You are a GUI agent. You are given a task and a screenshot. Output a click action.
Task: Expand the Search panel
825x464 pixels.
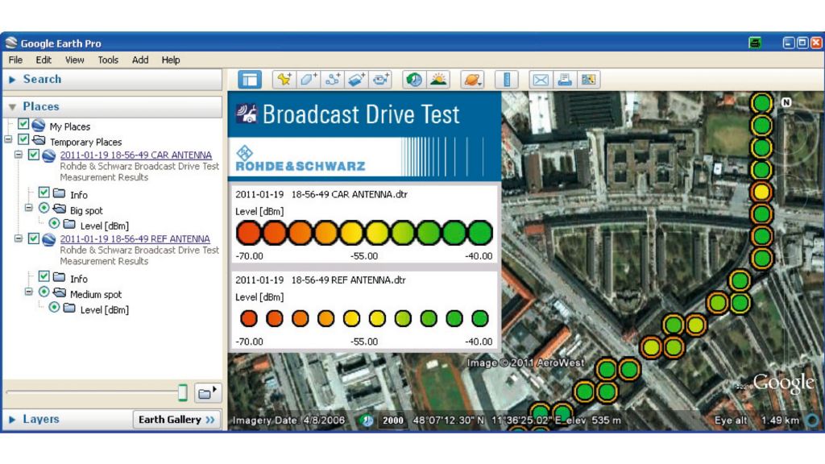point(12,79)
